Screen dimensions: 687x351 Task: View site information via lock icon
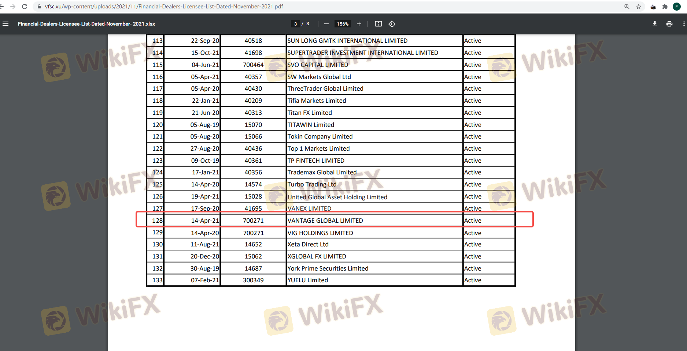pyautogui.click(x=39, y=7)
